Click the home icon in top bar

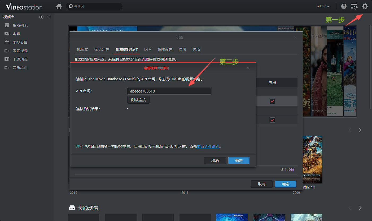point(59,6)
